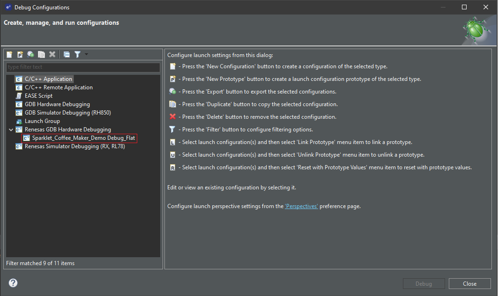Image resolution: width=498 pixels, height=296 pixels.
Task: Click the Delete configuration X icon
Action: [52, 54]
